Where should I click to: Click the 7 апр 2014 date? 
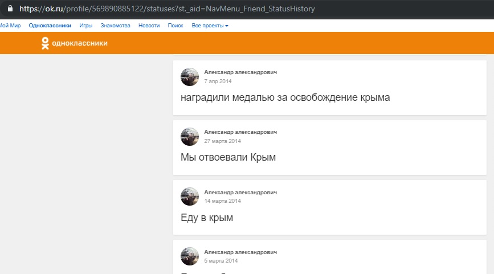coord(218,81)
